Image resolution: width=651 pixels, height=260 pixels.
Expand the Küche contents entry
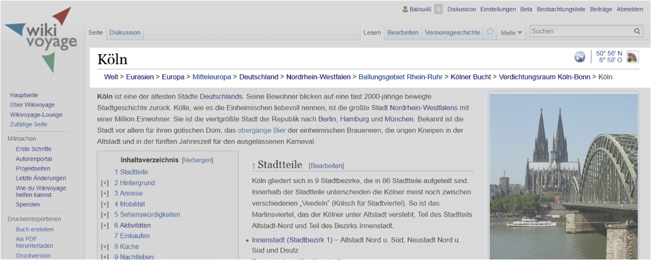[105, 247]
